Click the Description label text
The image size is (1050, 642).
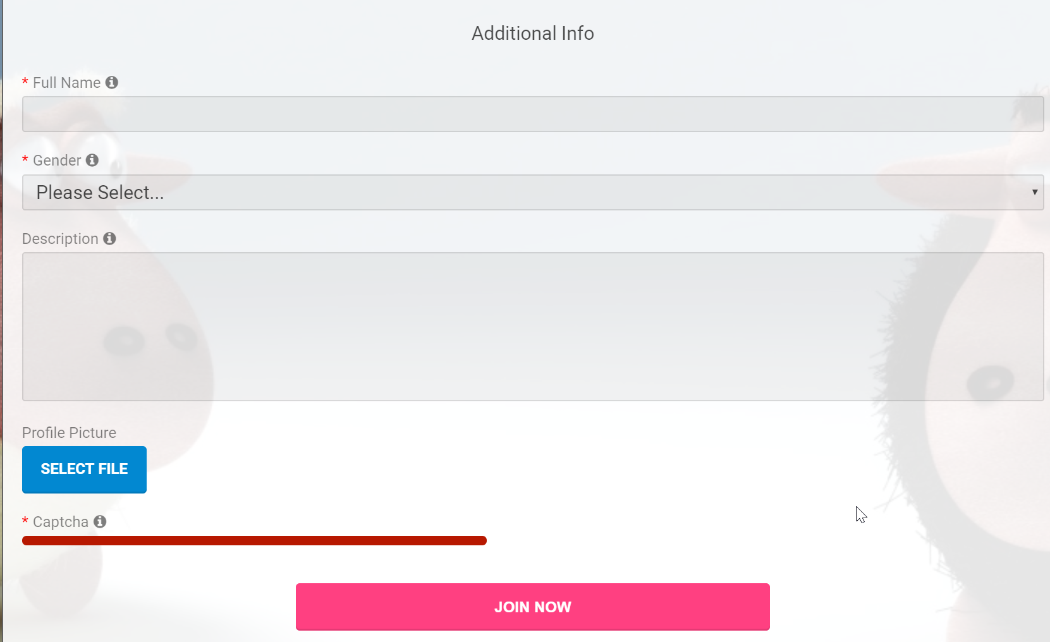click(x=60, y=239)
